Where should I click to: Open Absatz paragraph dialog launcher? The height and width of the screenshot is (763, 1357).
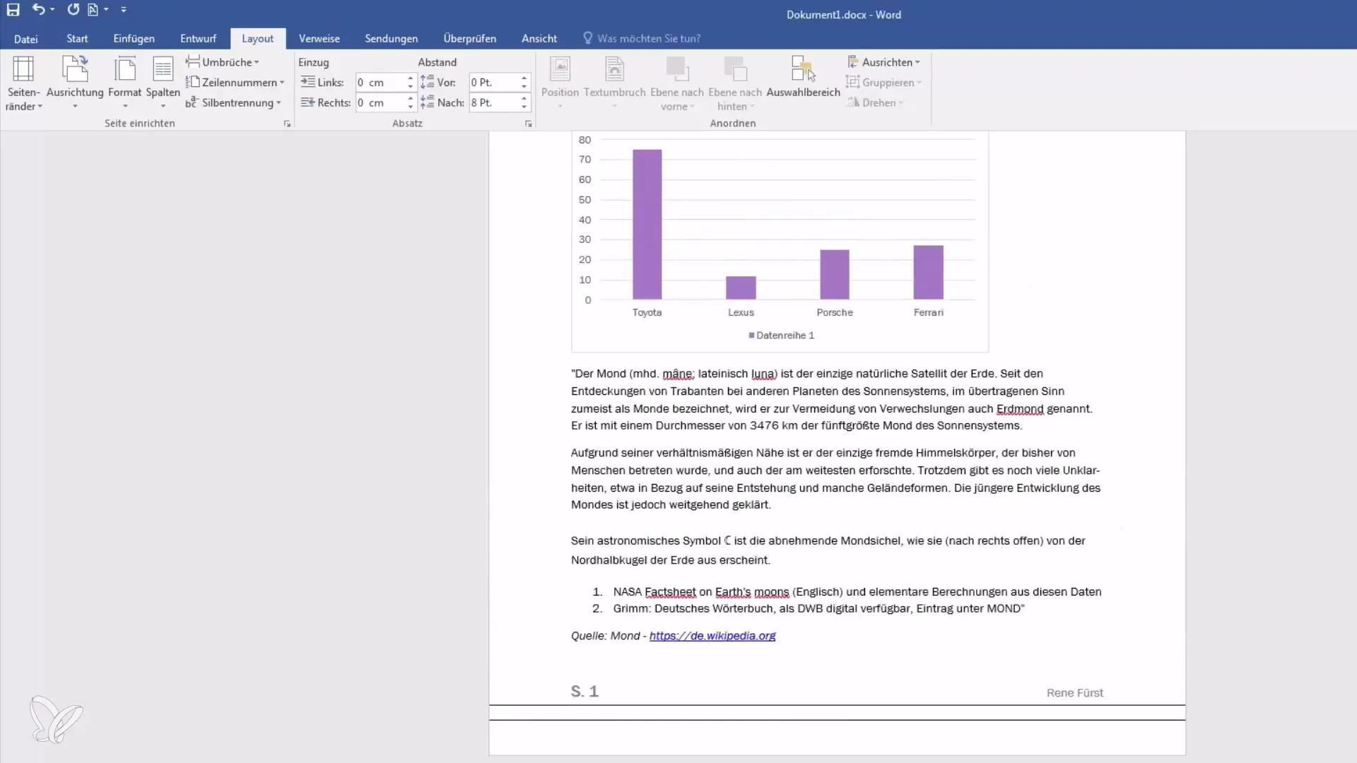click(528, 124)
